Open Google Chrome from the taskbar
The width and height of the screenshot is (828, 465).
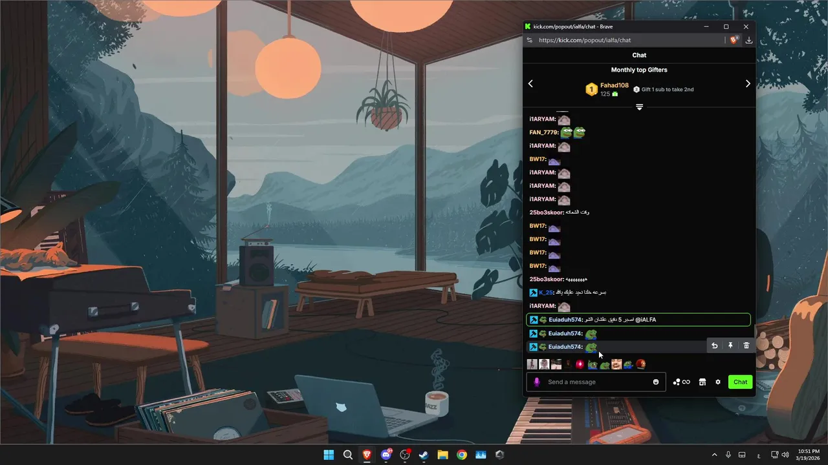(462, 455)
